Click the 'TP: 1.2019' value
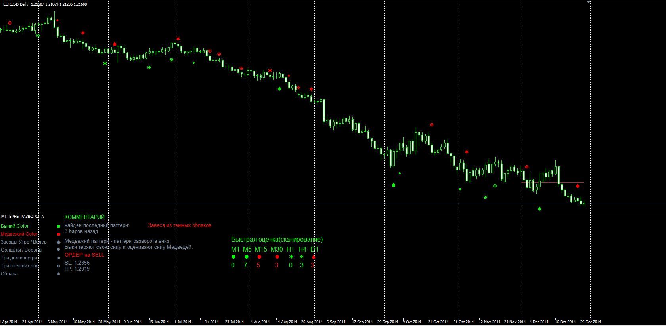This screenshot has width=666, height=326. [77, 269]
